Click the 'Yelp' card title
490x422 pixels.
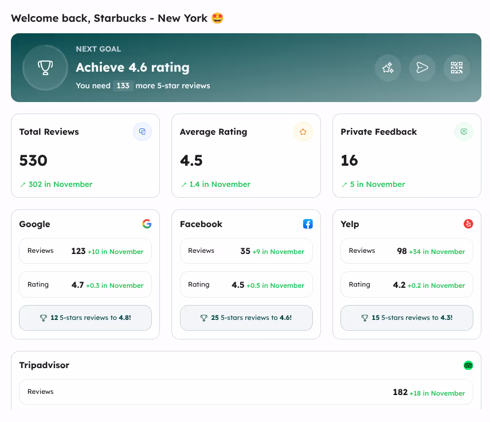350,224
